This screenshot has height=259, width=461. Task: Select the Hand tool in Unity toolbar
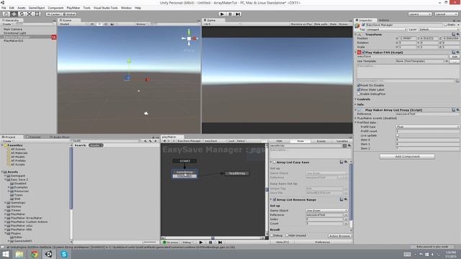(x=6, y=14)
